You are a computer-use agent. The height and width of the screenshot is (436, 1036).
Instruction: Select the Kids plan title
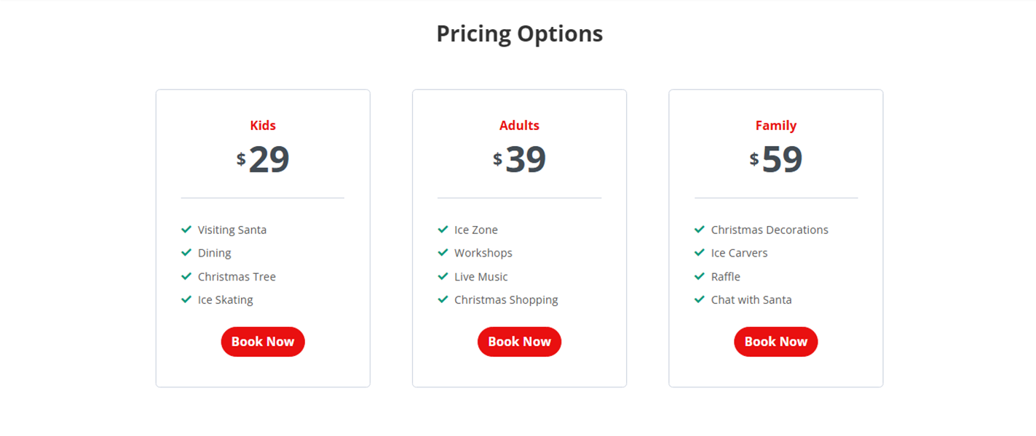pyautogui.click(x=263, y=126)
